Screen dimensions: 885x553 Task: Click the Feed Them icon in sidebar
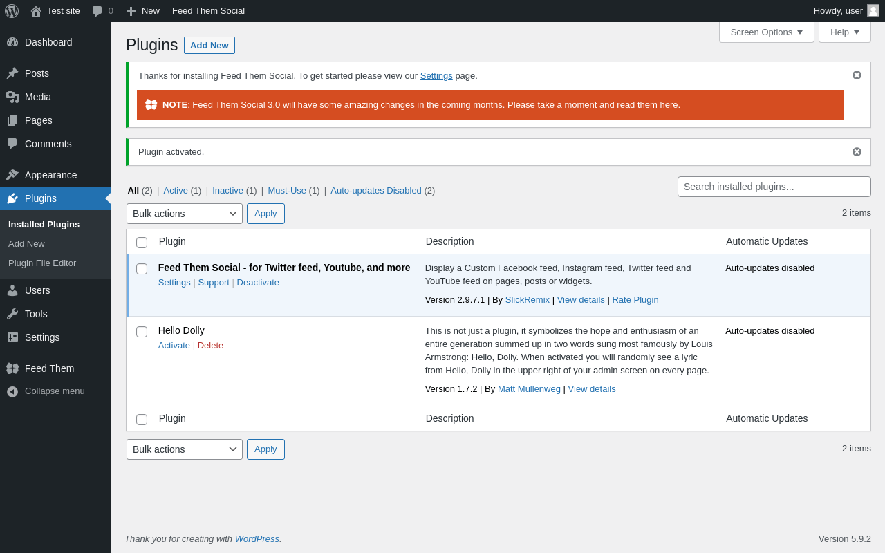(x=12, y=368)
